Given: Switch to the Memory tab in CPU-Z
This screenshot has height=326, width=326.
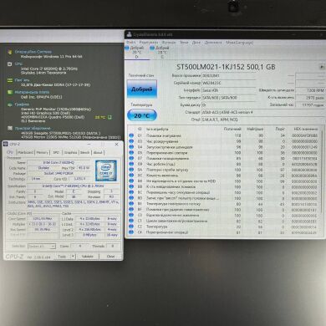Looking at the screenshot, I should [43, 152].
